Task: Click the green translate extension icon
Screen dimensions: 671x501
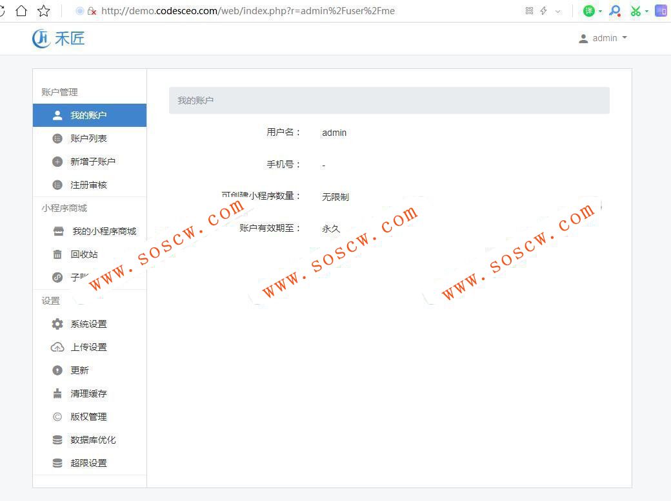Action: click(589, 11)
